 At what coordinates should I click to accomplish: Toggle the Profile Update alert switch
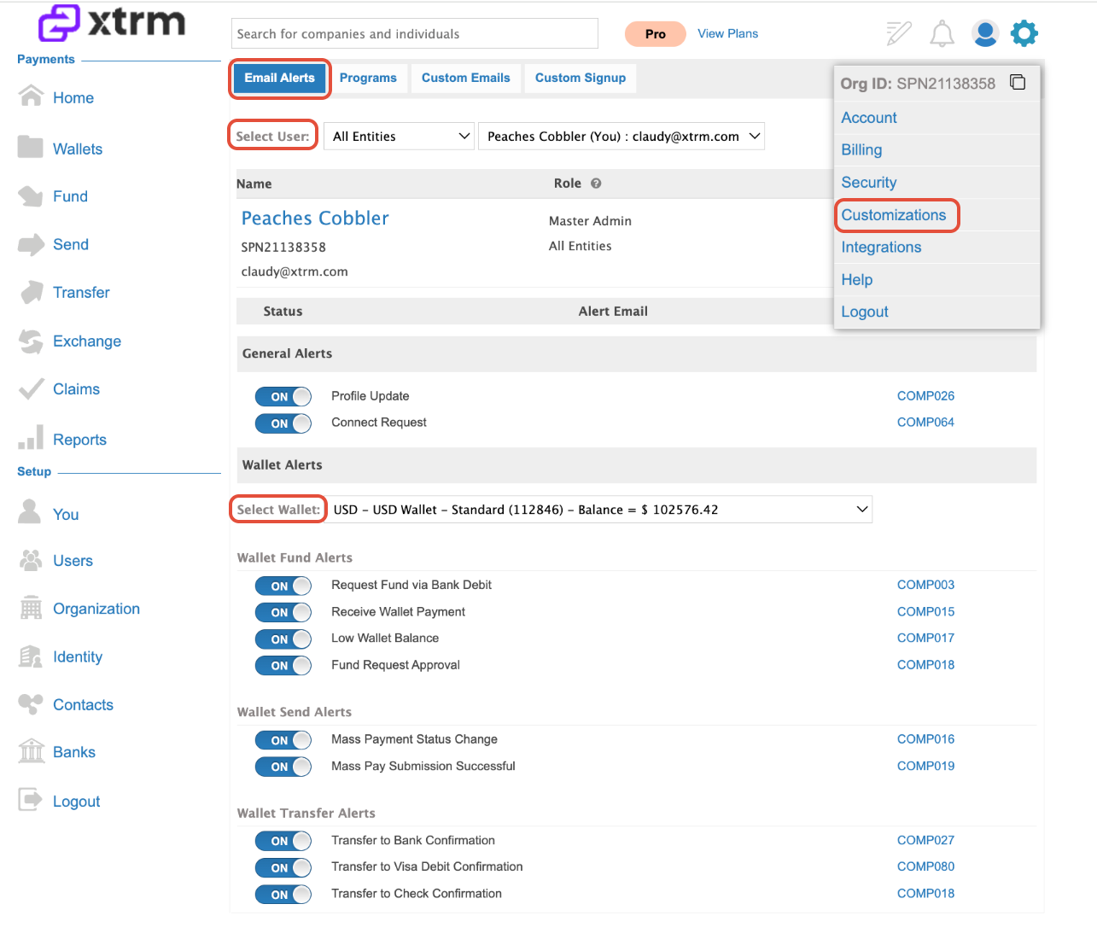(x=283, y=397)
